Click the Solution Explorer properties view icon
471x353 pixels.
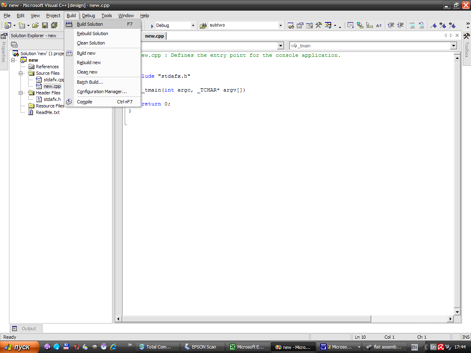[14, 45]
